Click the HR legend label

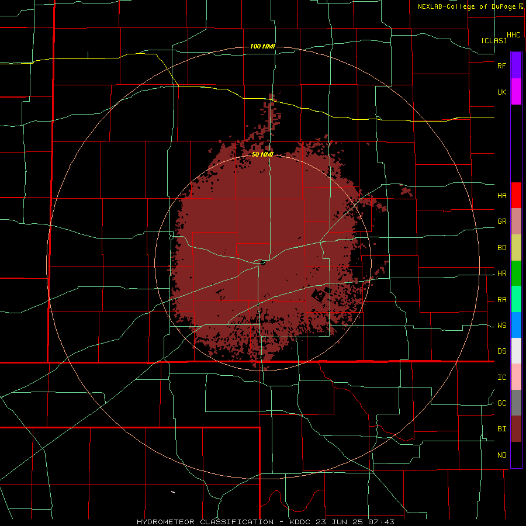pyautogui.click(x=502, y=274)
